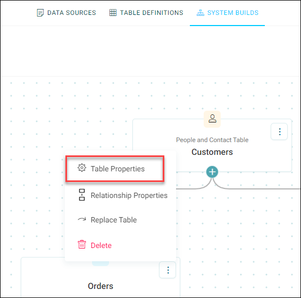The height and width of the screenshot is (298, 301).
Task: Add a child table with the plus button
Action: [212, 172]
